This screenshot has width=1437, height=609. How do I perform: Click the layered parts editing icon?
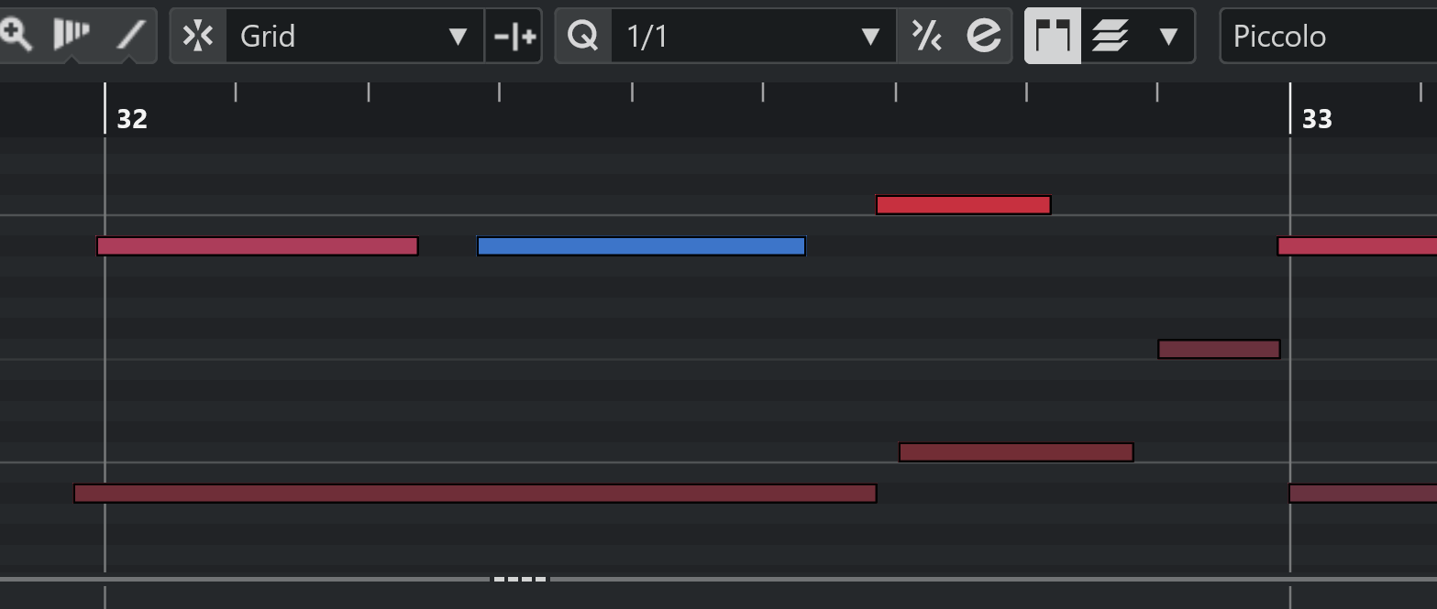1110,36
